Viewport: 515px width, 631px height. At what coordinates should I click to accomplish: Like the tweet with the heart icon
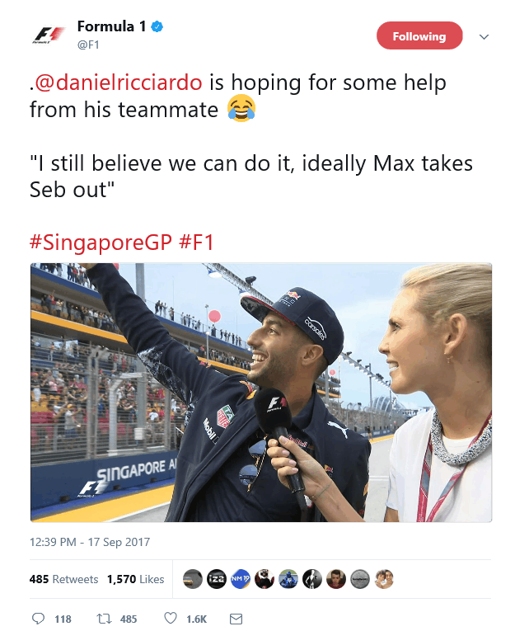(x=171, y=618)
